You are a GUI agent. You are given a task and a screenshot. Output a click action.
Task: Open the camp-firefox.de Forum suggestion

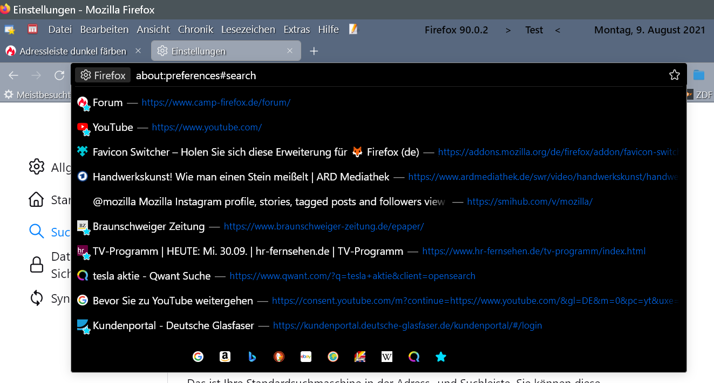[x=216, y=102]
